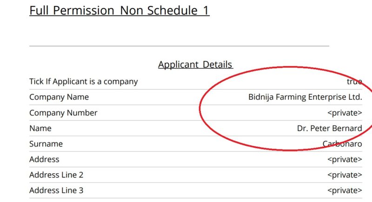The image size is (372, 202).
Task: Click the private value beside Address
Action: (x=345, y=159)
